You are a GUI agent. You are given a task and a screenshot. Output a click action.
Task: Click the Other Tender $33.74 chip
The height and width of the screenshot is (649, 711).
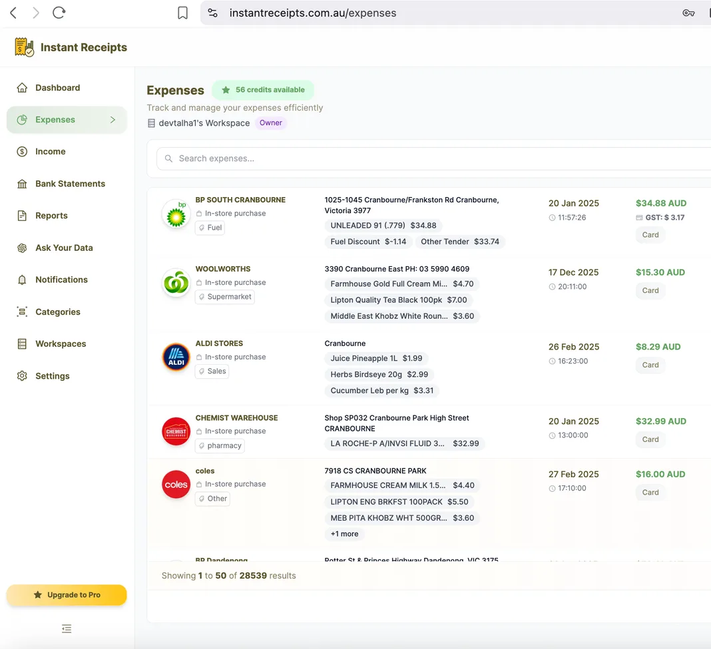coord(460,242)
